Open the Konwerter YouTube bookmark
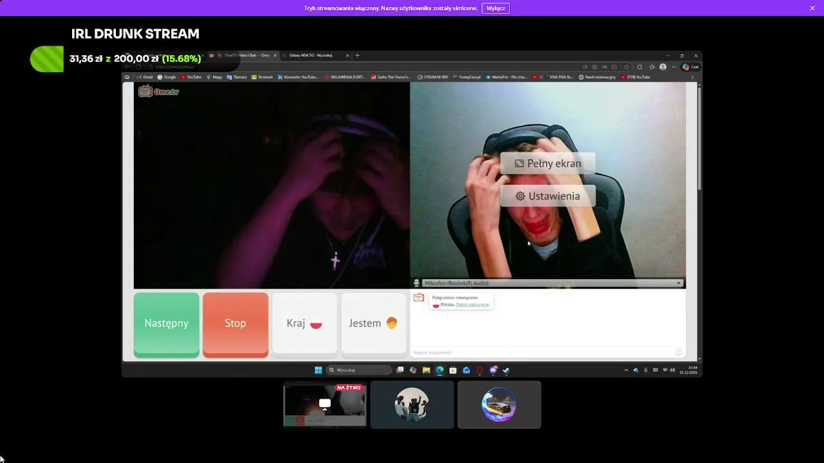 (x=297, y=77)
